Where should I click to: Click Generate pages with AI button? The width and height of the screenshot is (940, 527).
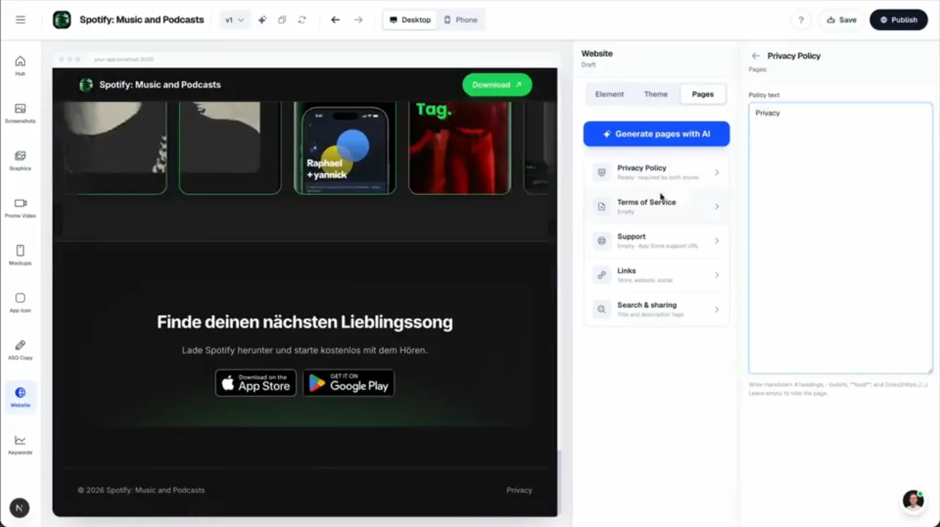(657, 134)
